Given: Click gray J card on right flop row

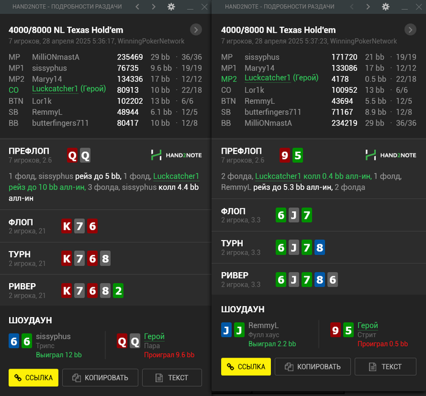Looking at the screenshot, I should coord(294,215).
